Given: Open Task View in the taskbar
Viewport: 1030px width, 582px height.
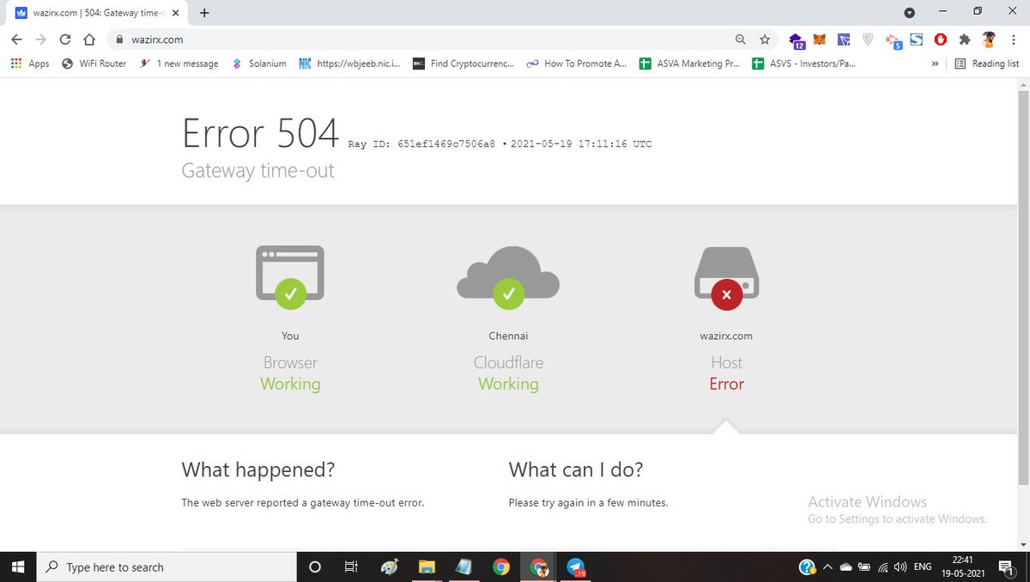Looking at the screenshot, I should pos(351,567).
